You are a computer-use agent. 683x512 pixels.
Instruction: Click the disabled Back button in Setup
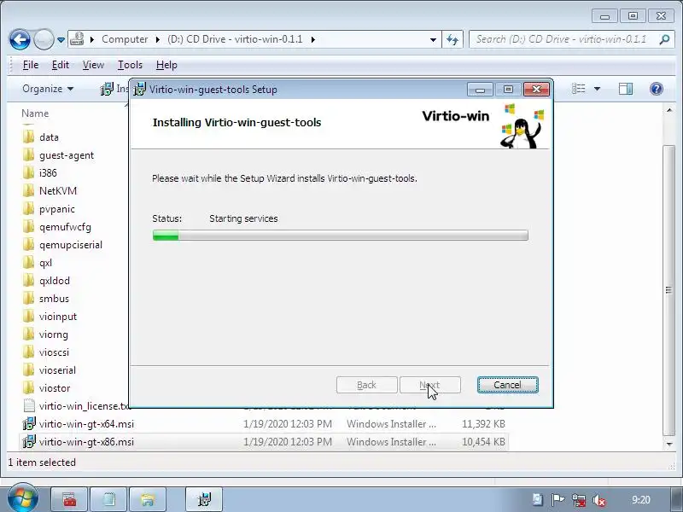(367, 385)
